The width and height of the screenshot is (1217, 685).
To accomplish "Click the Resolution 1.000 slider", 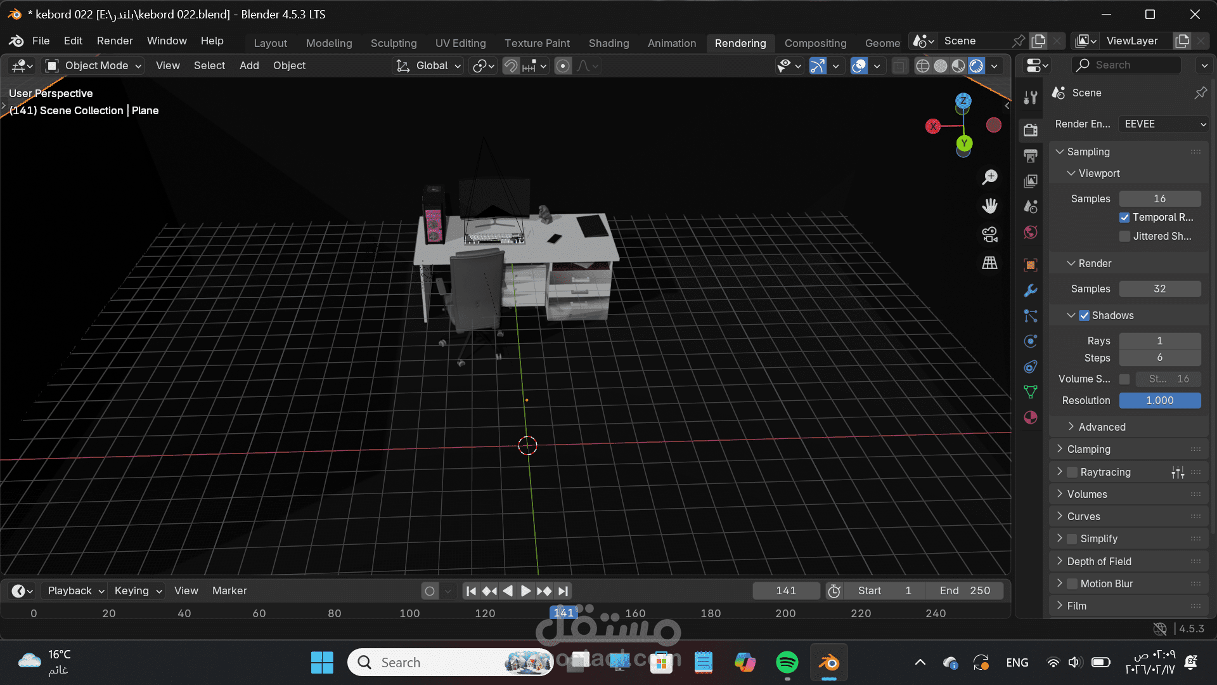I will click(1159, 401).
